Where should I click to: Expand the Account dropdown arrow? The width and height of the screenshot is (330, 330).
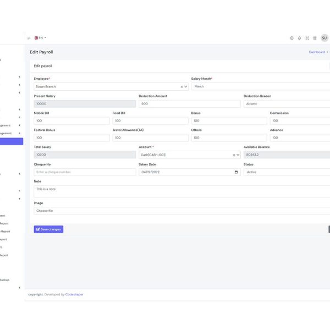[x=238, y=155]
